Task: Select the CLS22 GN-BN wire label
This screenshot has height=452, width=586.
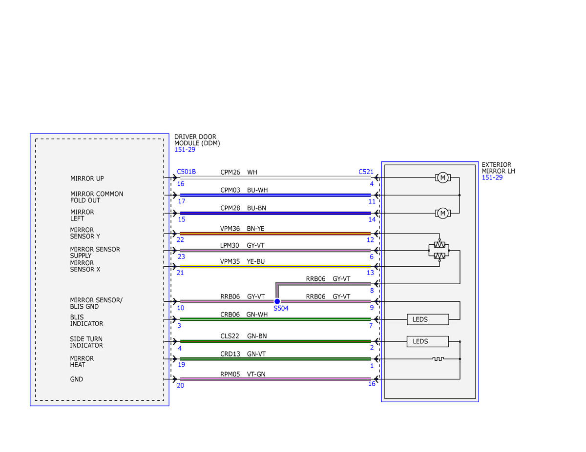Action: (243, 336)
